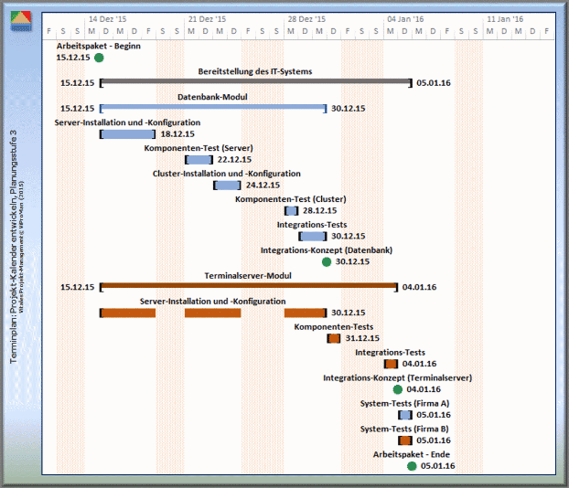This screenshot has height=488, width=569.
Task: Click the '14 Dez '15' week header
Action: [x=107, y=19]
